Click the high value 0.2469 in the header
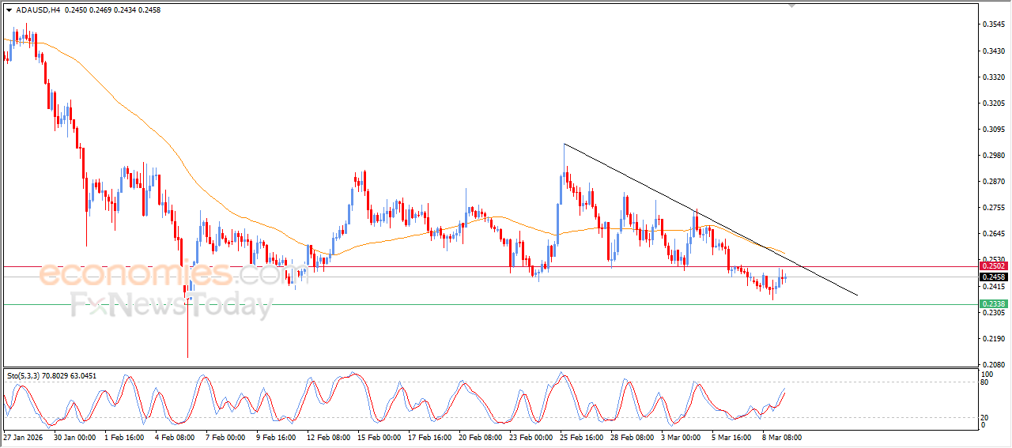Viewport: 1012px width, 448px height. coord(100,10)
